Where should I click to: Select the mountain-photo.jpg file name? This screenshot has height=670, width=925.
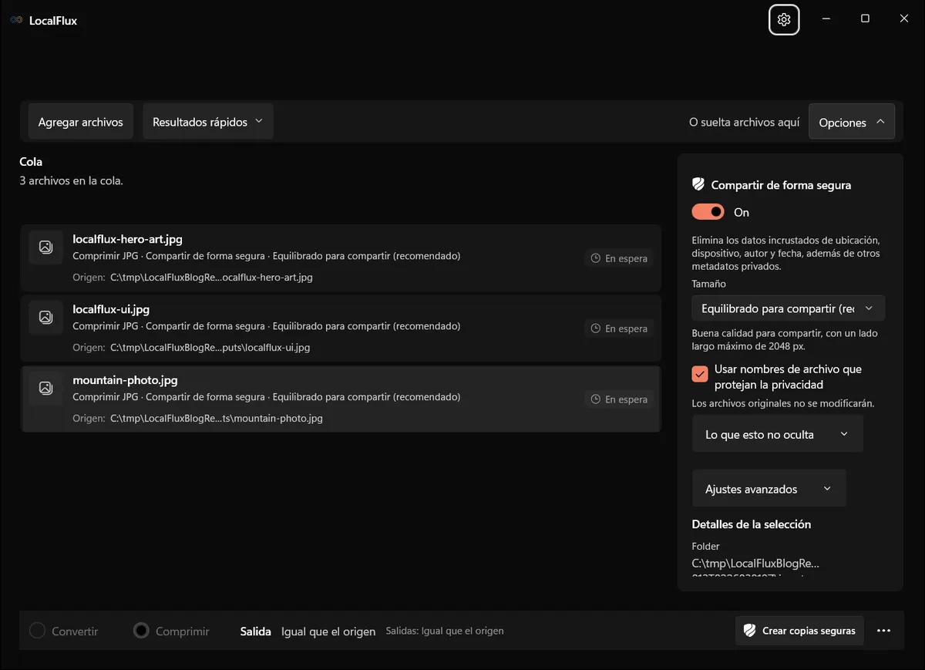(125, 380)
